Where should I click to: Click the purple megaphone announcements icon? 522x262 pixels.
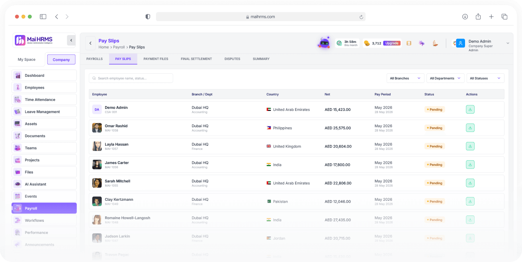pos(422,43)
